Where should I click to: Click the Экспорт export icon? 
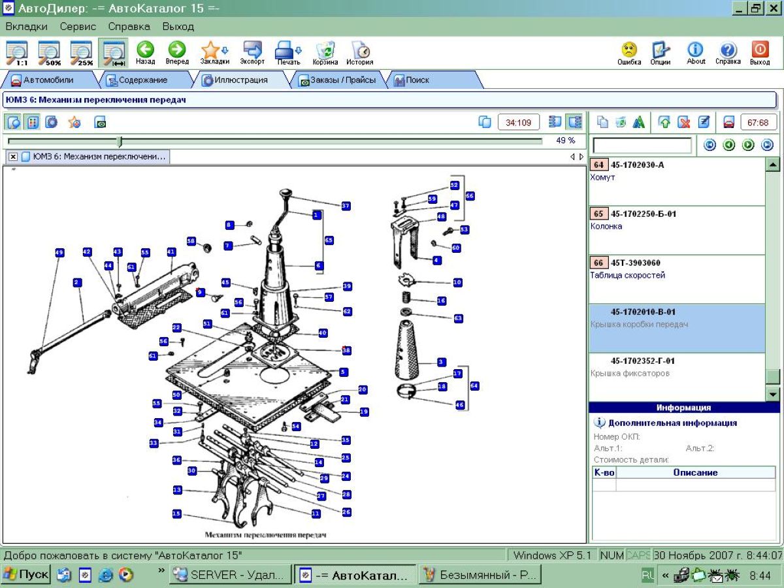point(252,51)
